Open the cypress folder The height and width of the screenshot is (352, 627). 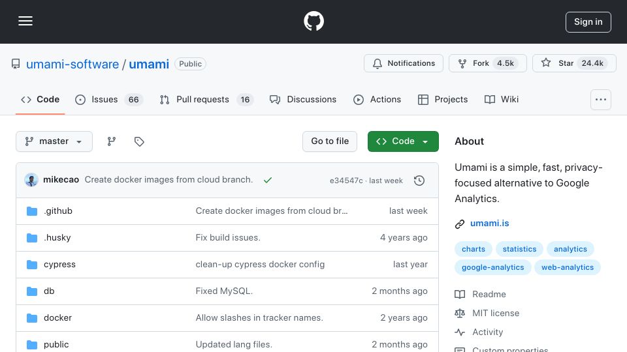pyautogui.click(x=59, y=264)
